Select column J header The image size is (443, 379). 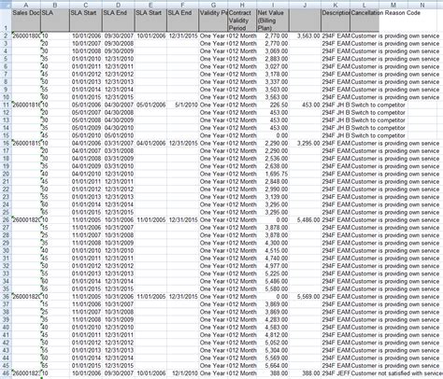point(305,5)
